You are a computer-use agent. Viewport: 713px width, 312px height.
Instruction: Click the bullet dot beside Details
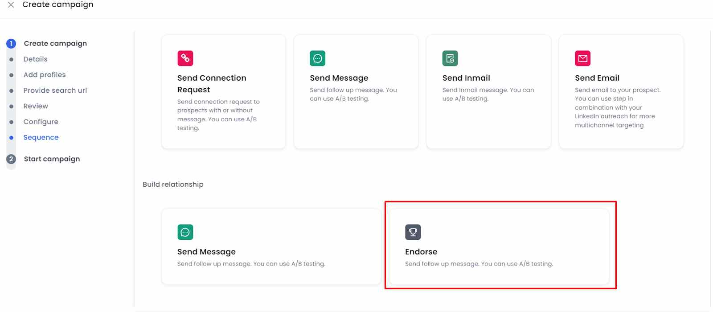pyautogui.click(x=11, y=59)
